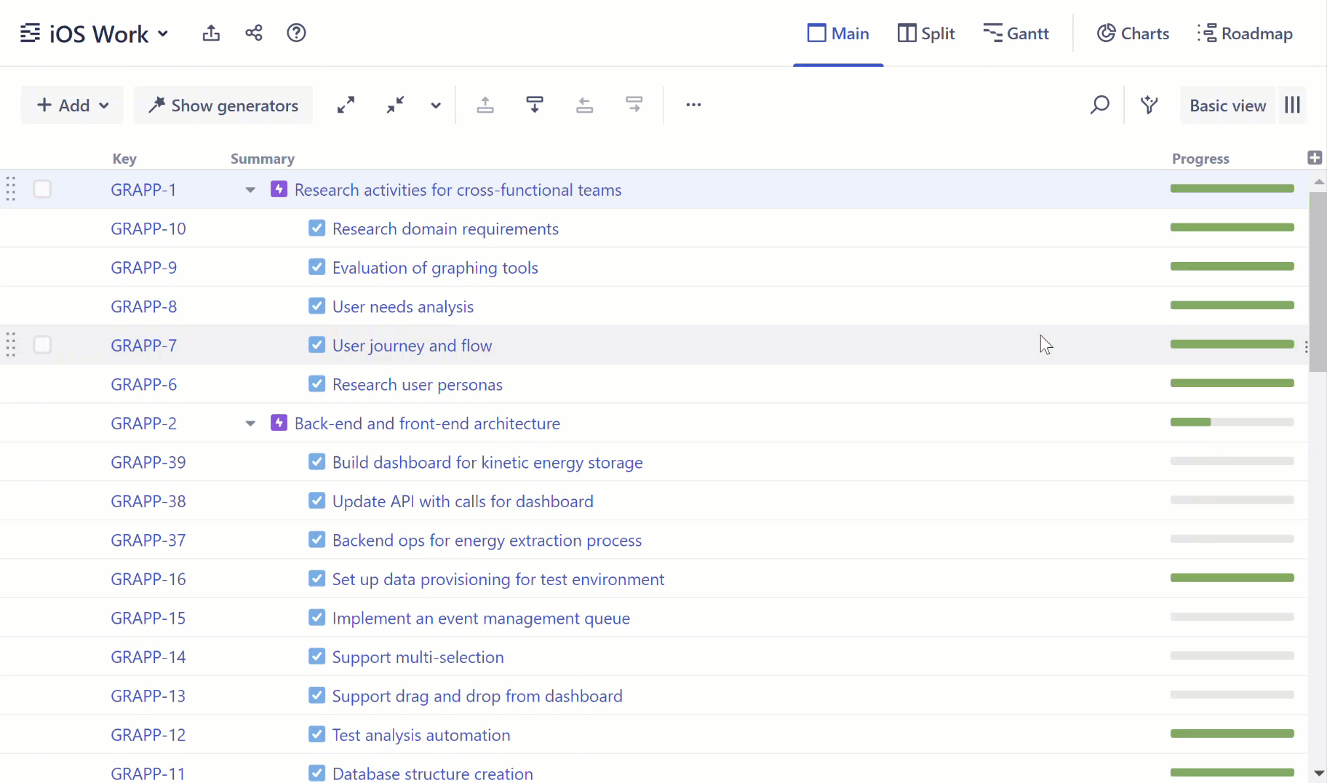The height and width of the screenshot is (783, 1327).
Task: Click the transformations filter icon
Action: pyautogui.click(x=1149, y=106)
